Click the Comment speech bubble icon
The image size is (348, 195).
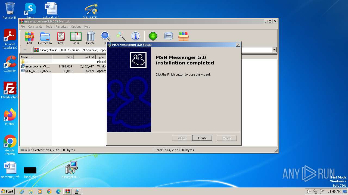(x=169, y=36)
